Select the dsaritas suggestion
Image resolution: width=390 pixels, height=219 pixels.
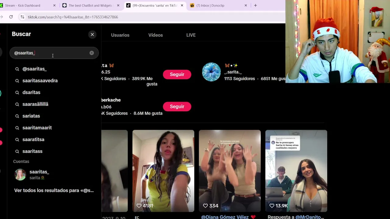31,92
